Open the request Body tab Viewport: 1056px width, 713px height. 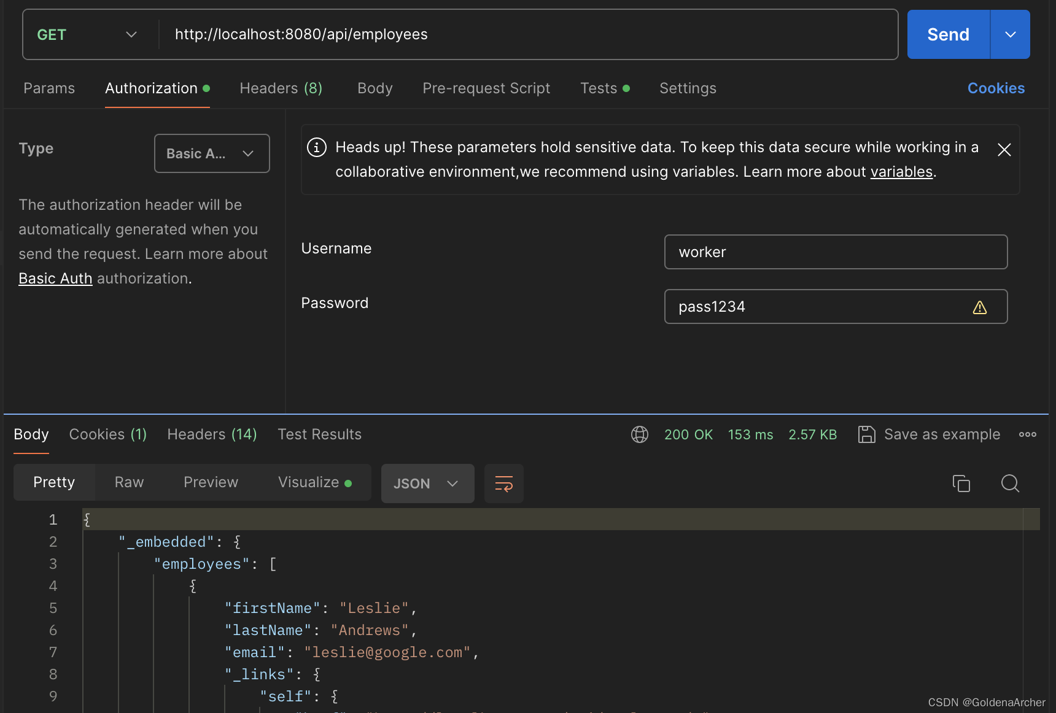click(375, 88)
